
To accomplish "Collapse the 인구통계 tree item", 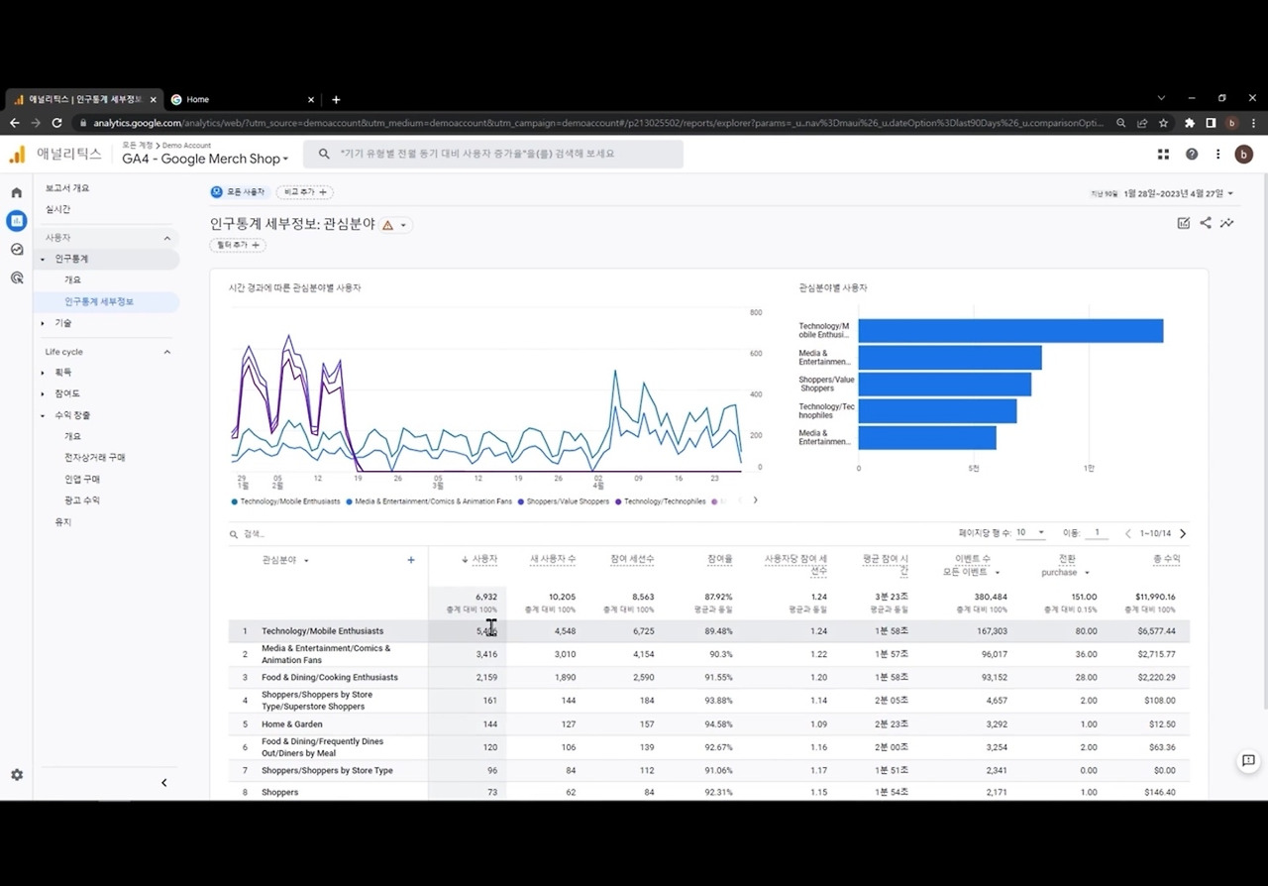I will click(43, 260).
